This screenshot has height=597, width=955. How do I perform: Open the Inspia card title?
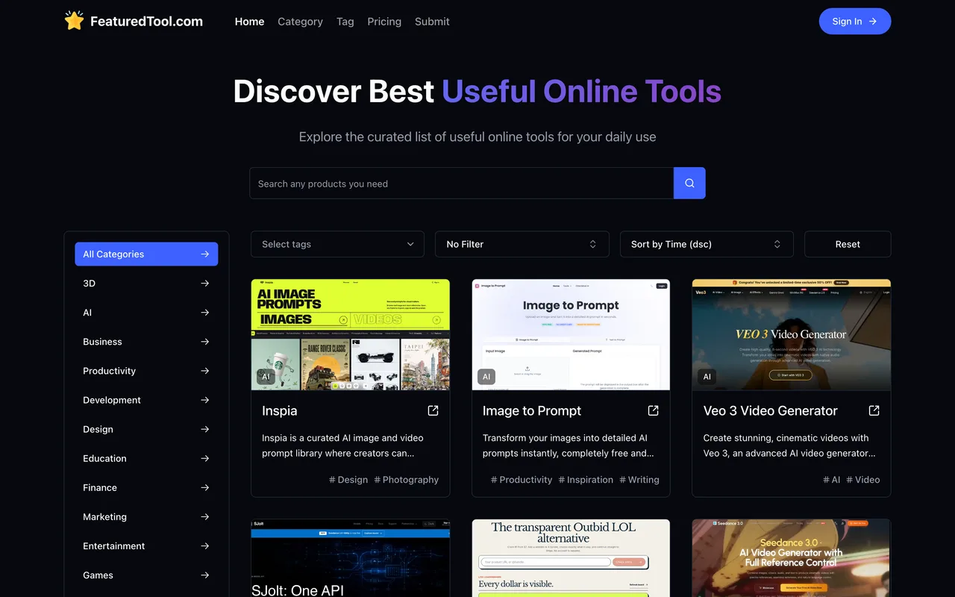280,410
